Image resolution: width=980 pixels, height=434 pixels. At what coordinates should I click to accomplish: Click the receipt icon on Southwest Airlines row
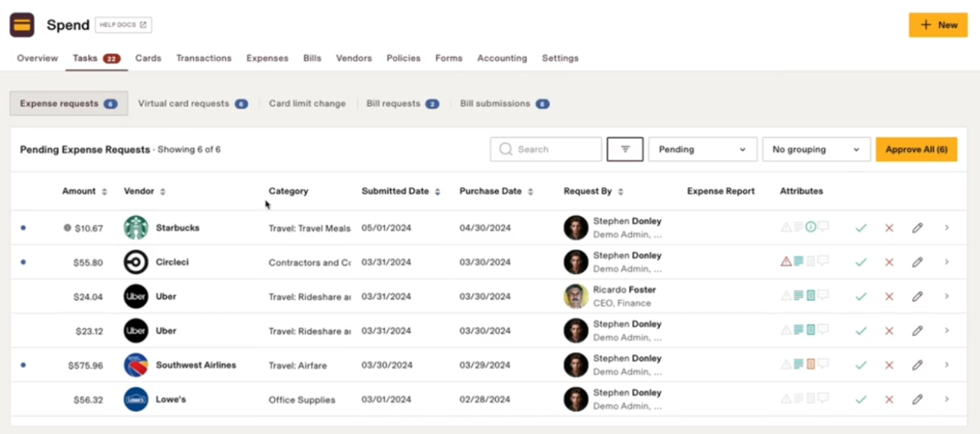pos(810,365)
